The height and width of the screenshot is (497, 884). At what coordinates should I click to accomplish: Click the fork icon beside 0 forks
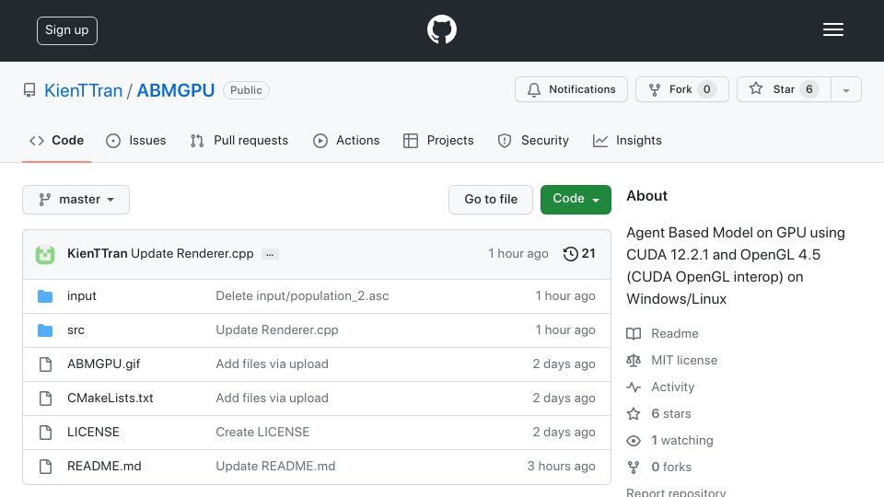click(x=634, y=468)
